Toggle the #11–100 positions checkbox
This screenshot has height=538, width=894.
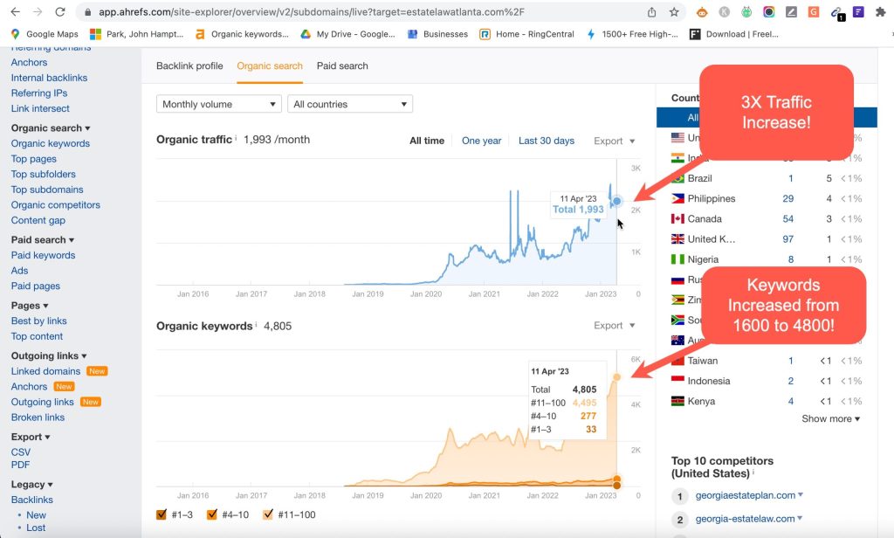[x=268, y=514]
